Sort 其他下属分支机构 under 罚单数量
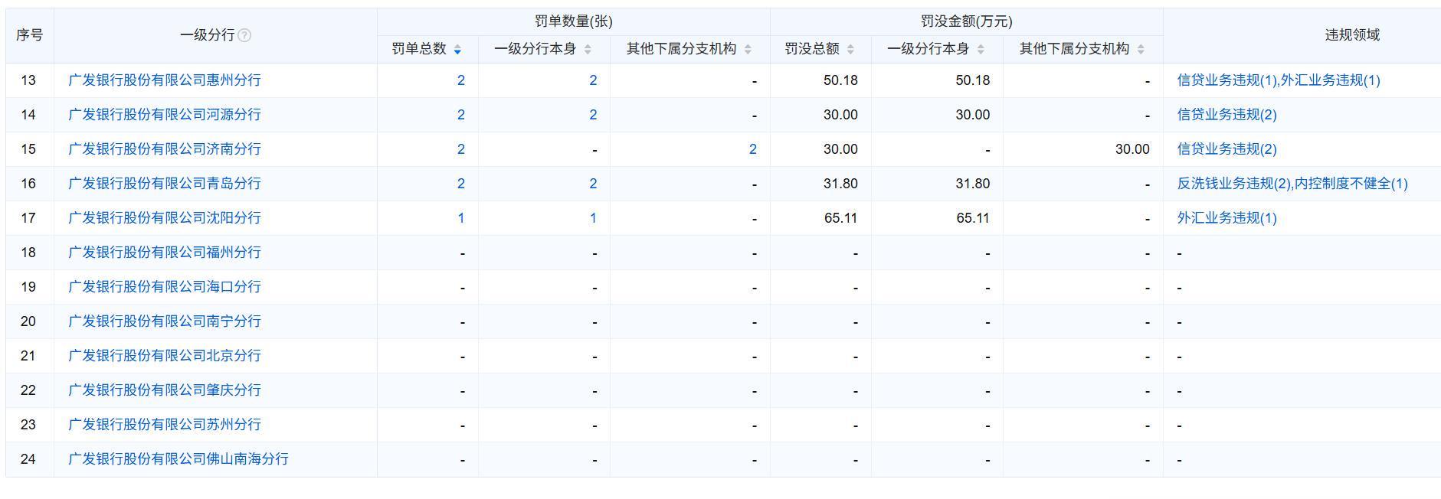Viewport: 1441px width, 499px height. click(748, 50)
